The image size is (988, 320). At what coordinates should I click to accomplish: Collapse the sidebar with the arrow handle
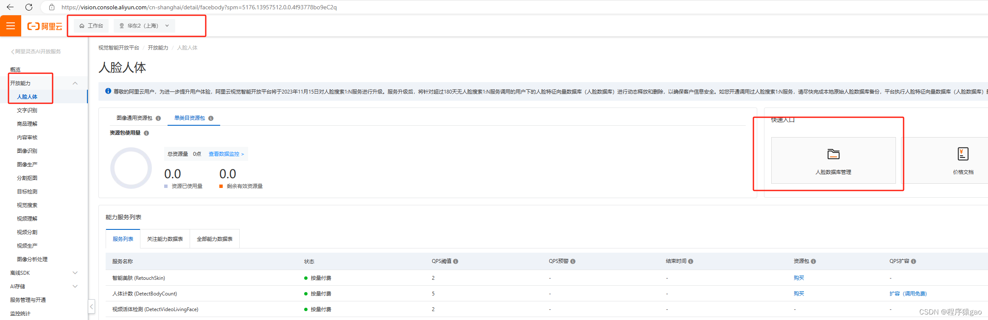click(92, 306)
